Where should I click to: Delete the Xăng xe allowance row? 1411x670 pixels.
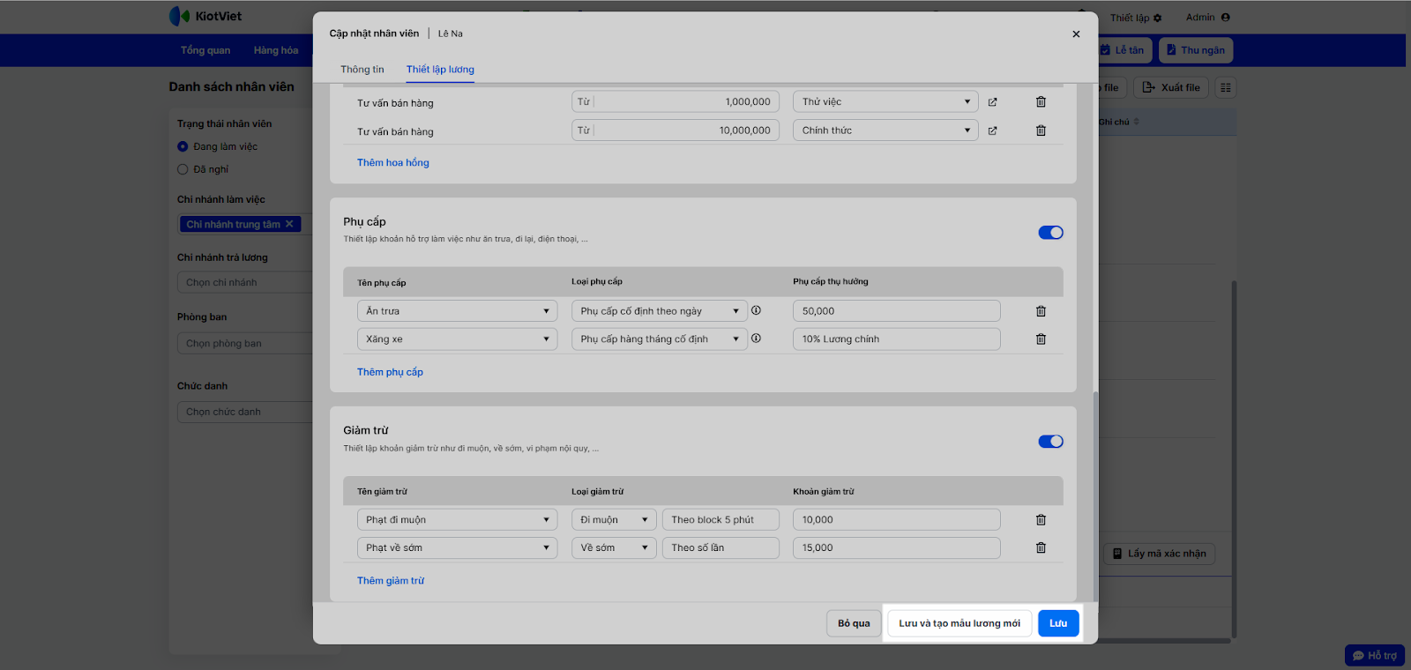pyautogui.click(x=1041, y=339)
